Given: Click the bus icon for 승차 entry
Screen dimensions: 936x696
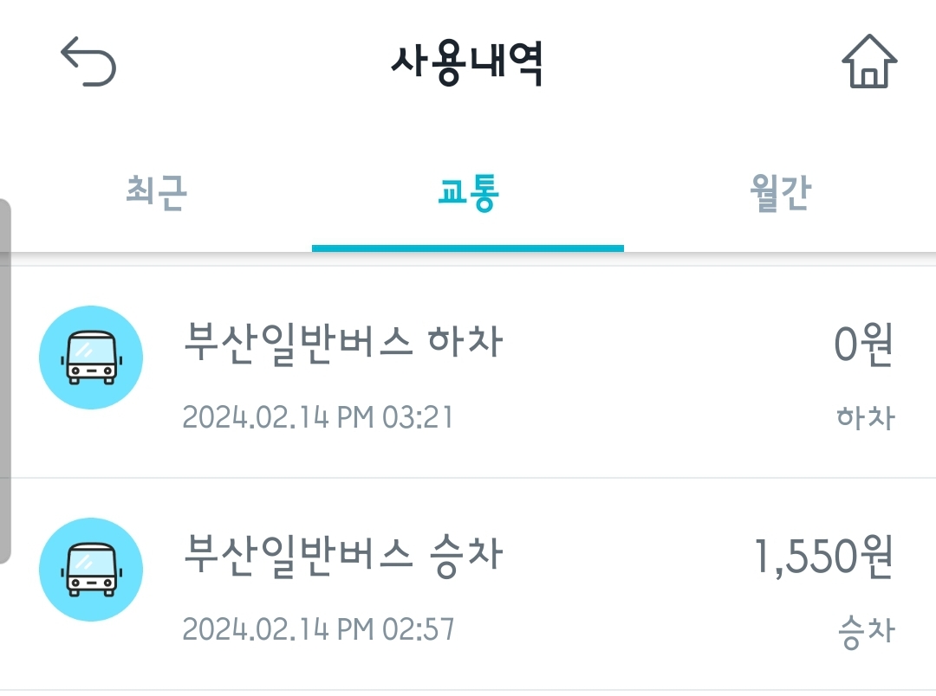Looking at the screenshot, I should (x=91, y=570).
